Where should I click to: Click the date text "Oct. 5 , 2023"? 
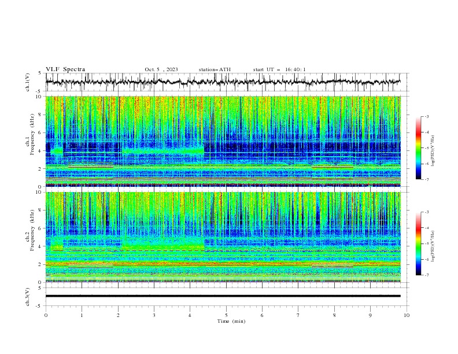tap(161, 69)
